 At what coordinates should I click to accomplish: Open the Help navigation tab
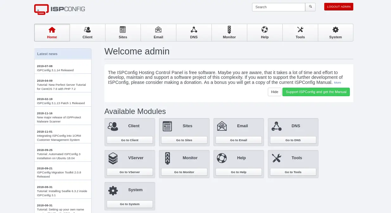[265, 33]
